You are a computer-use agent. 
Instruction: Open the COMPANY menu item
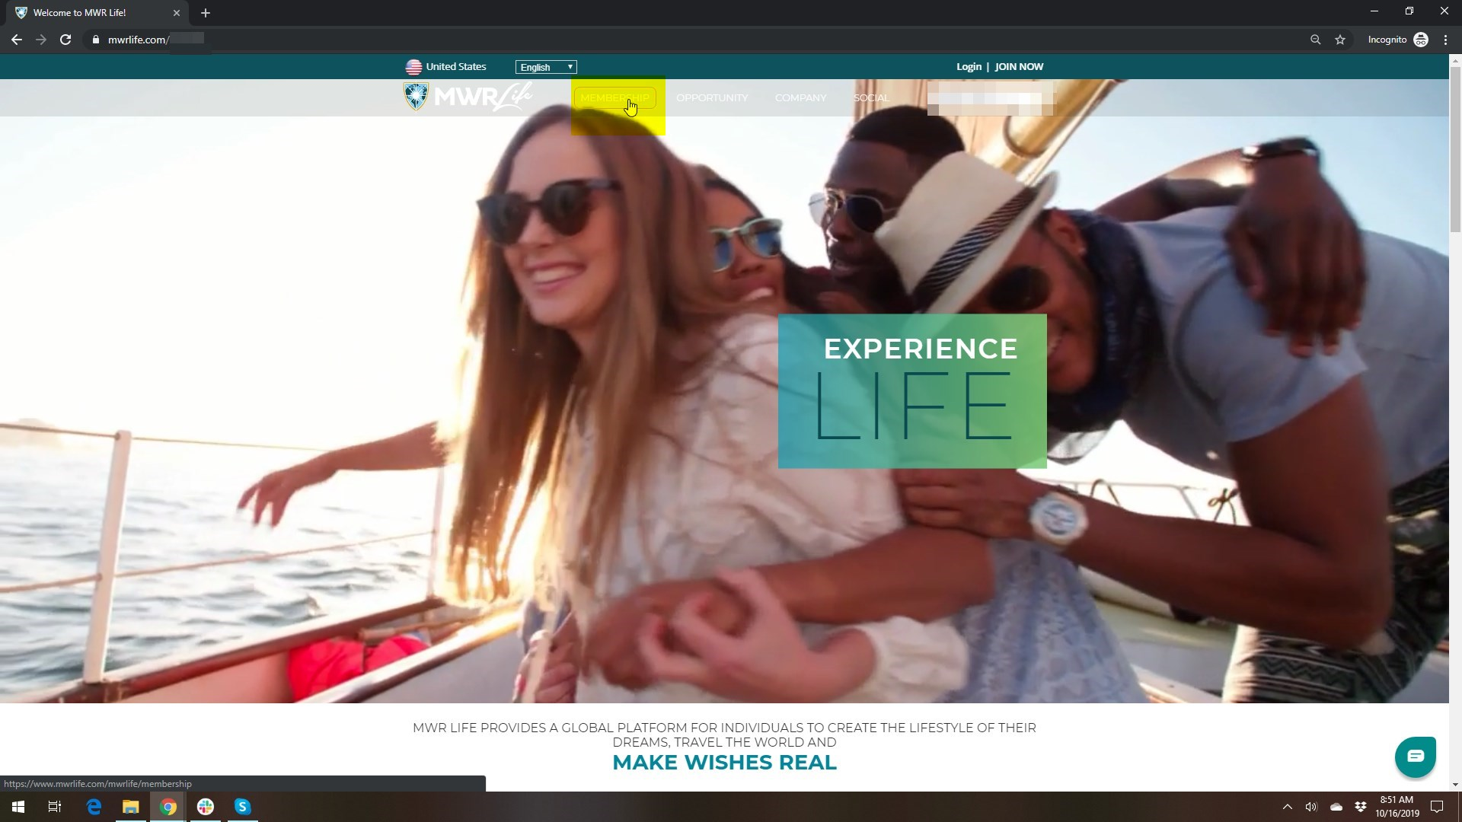[800, 98]
